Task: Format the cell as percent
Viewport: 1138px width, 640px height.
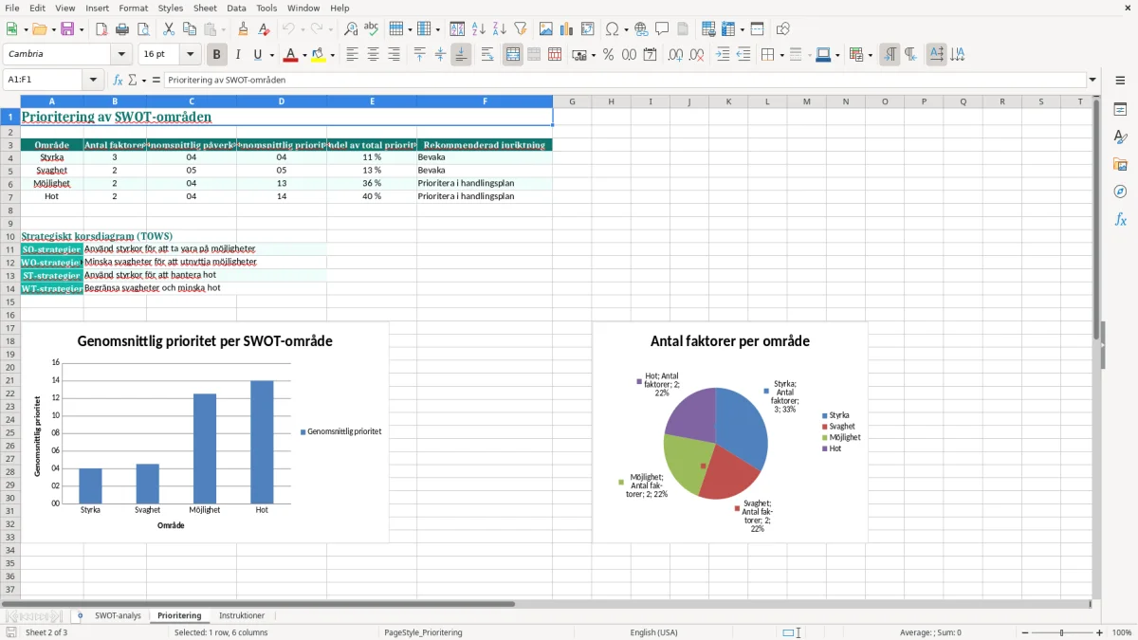Action: (x=608, y=55)
